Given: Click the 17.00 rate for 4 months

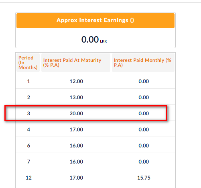Looking at the screenshot, I should pyautogui.click(x=76, y=130).
